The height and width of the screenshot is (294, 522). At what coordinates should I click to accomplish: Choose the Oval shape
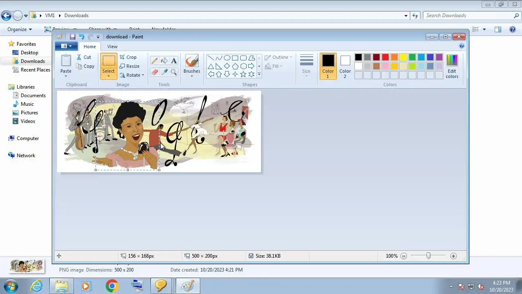[x=227, y=58]
